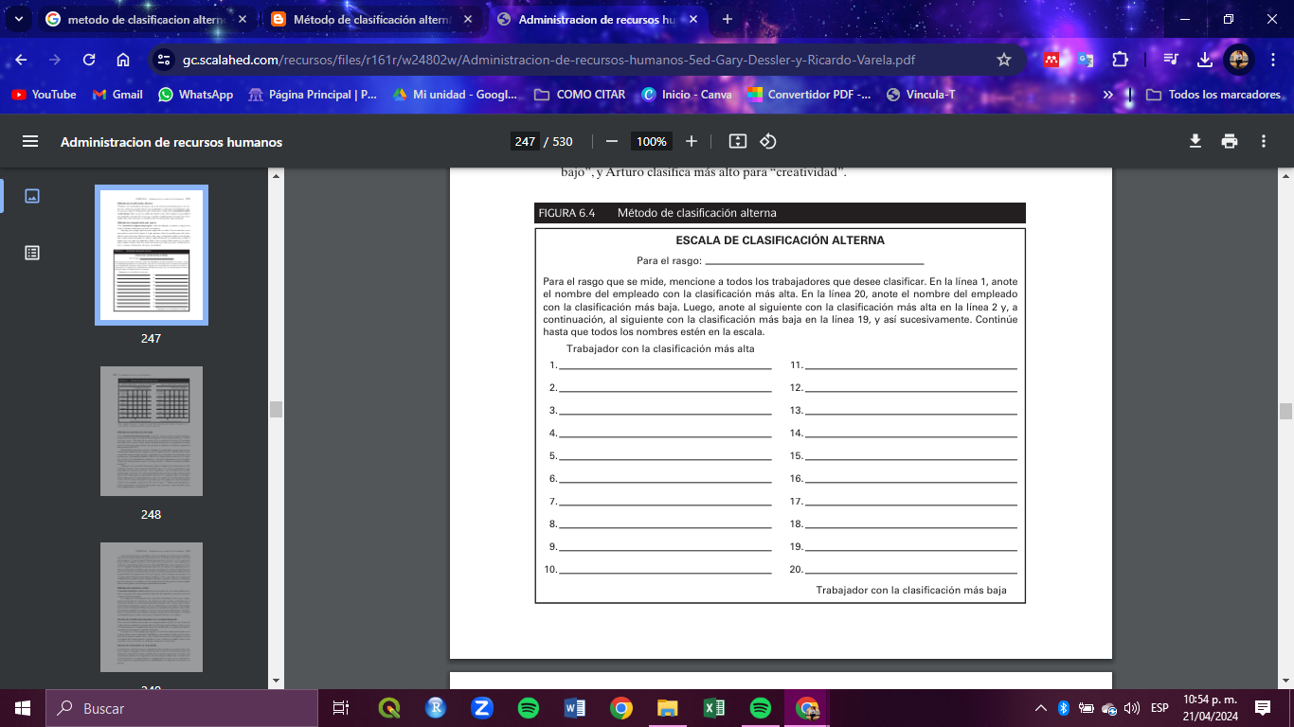Open the tab search dropdown arrow
Screen dimensions: 1294x727
pyautogui.click(x=18, y=19)
